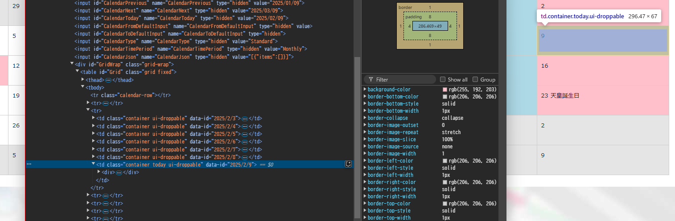This screenshot has width=675, height=221.
Task: Click calendar cell 23 天皇誕生日
Action: pyautogui.click(x=603, y=100)
